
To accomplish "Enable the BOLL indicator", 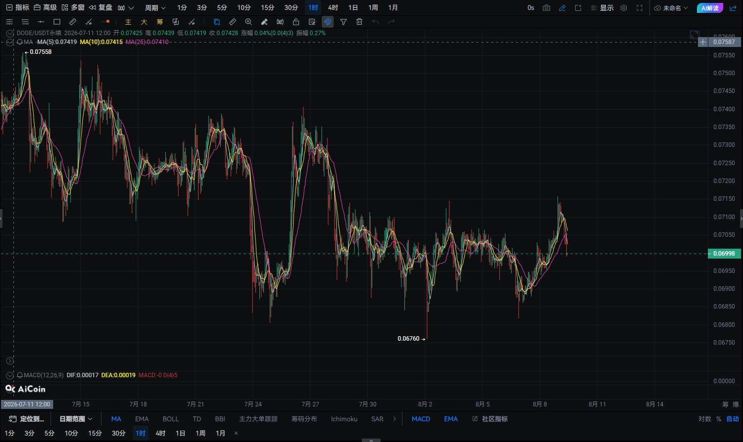I will point(171,419).
